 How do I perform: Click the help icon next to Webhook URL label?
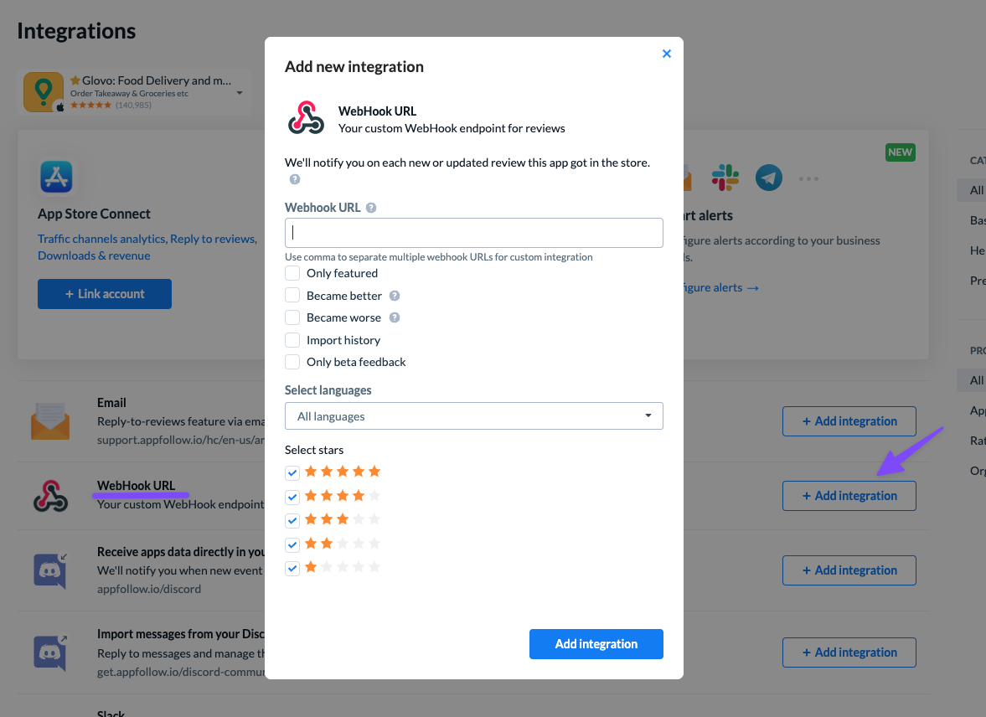[x=371, y=208]
